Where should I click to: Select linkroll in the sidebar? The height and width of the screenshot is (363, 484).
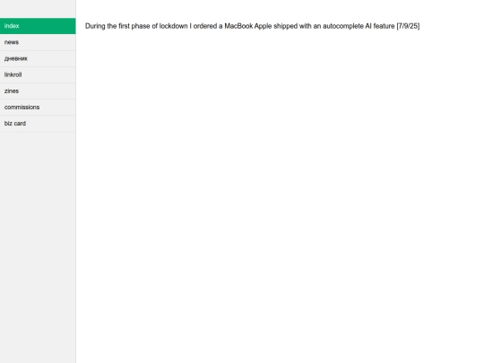(x=38, y=74)
